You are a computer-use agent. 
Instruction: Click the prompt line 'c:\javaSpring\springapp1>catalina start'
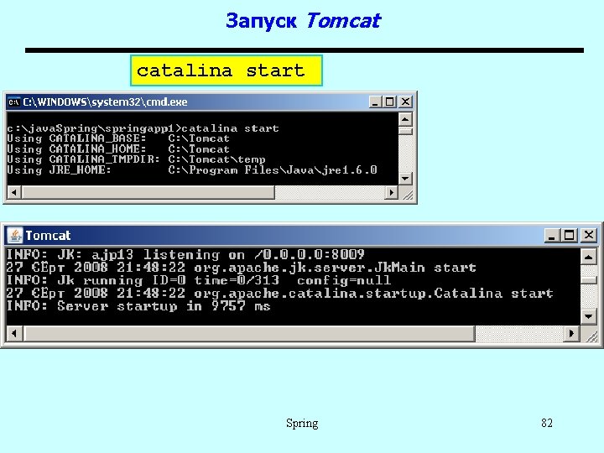click(x=143, y=128)
